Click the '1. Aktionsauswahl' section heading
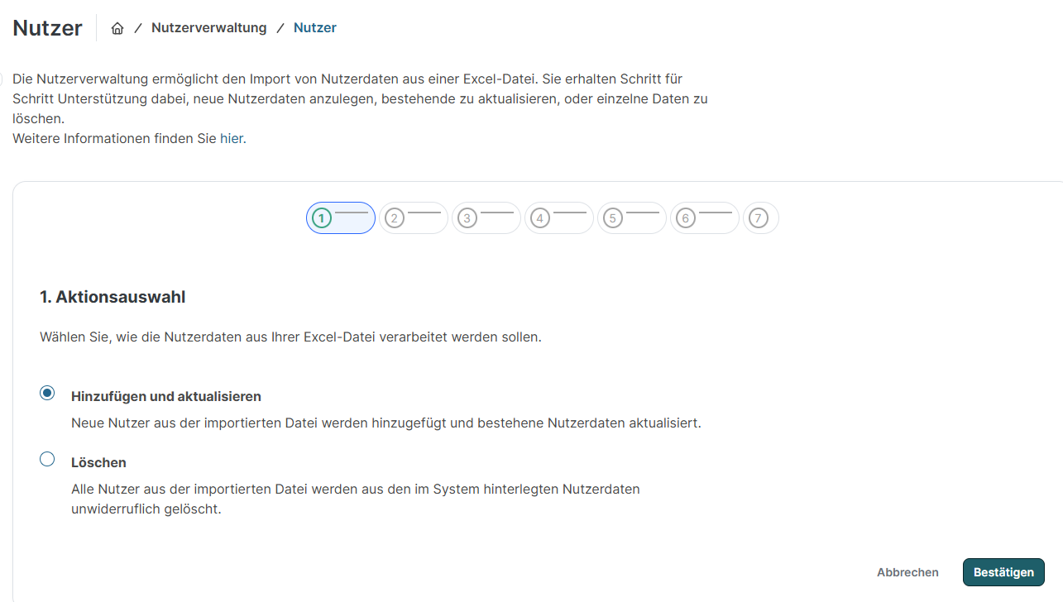Viewport: 1063px width, 602px height. coord(113,297)
